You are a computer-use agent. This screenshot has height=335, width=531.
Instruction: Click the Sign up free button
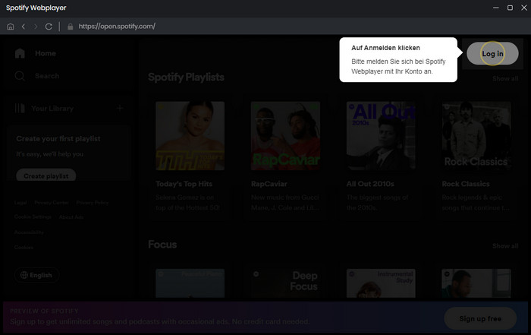point(480,318)
